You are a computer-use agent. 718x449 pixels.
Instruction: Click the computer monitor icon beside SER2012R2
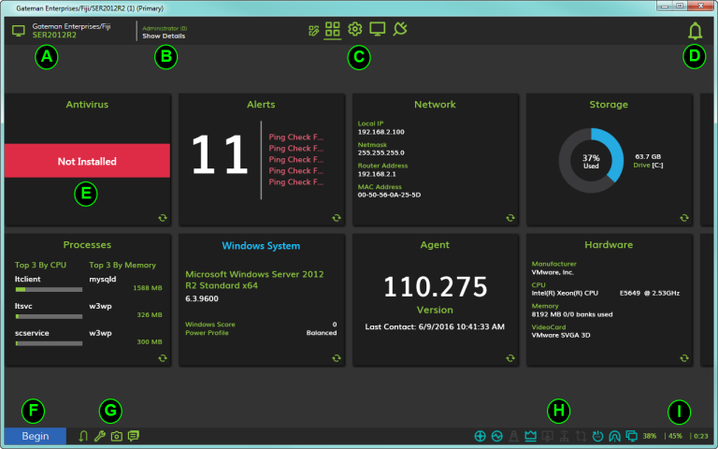(19, 31)
